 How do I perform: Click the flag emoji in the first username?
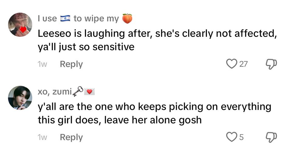click(x=65, y=19)
